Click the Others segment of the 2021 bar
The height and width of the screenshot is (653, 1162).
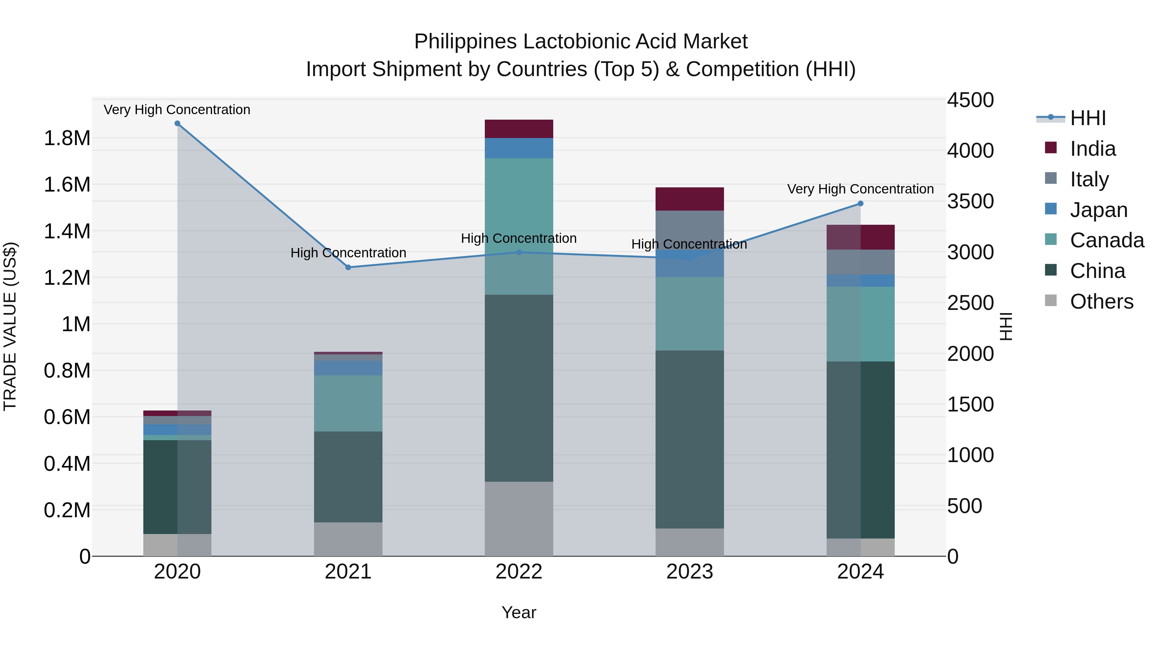pyautogui.click(x=348, y=539)
